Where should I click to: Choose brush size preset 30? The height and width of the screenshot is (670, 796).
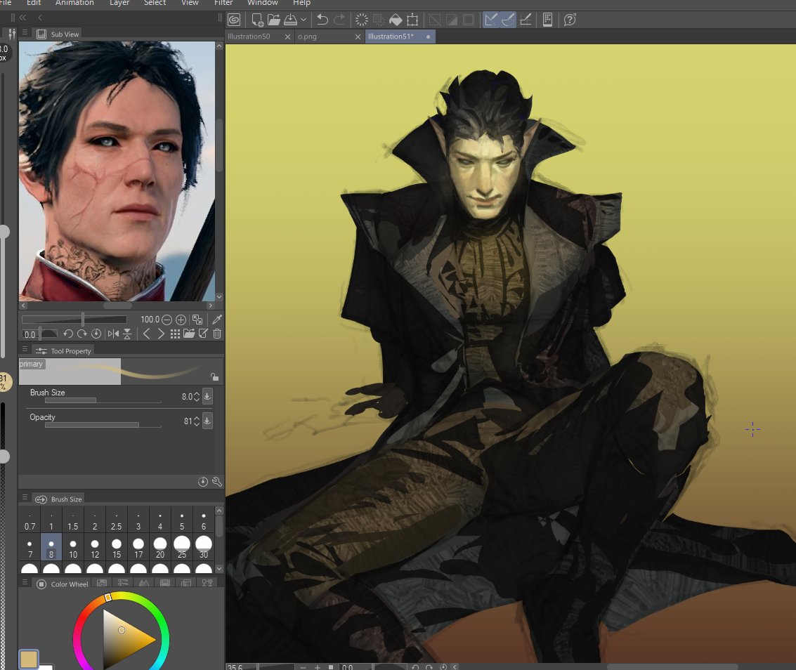(x=204, y=547)
